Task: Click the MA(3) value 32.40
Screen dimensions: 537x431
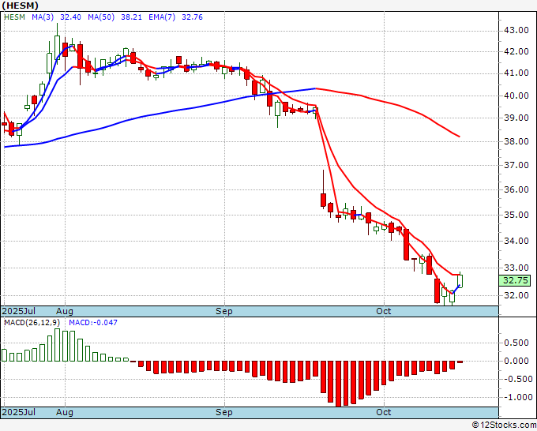Action: pyautogui.click(x=70, y=17)
